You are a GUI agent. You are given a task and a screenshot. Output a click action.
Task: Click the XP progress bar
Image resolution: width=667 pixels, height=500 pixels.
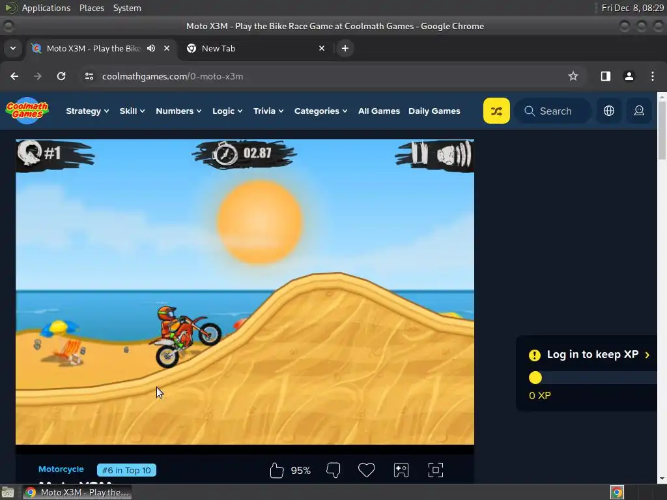[593, 378]
